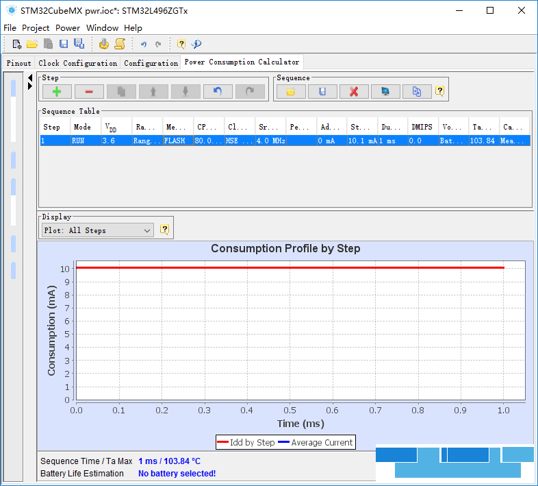Viewport: 538px width, 486px height.
Task: Click the compare sequences double-page icon
Action: click(x=417, y=91)
